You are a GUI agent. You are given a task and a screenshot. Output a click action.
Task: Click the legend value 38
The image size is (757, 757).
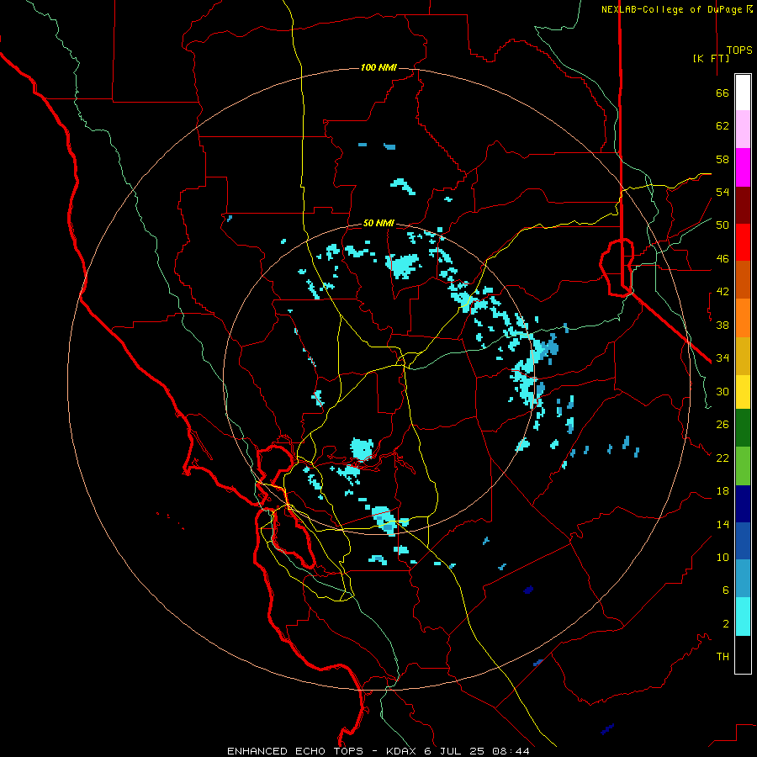click(723, 325)
